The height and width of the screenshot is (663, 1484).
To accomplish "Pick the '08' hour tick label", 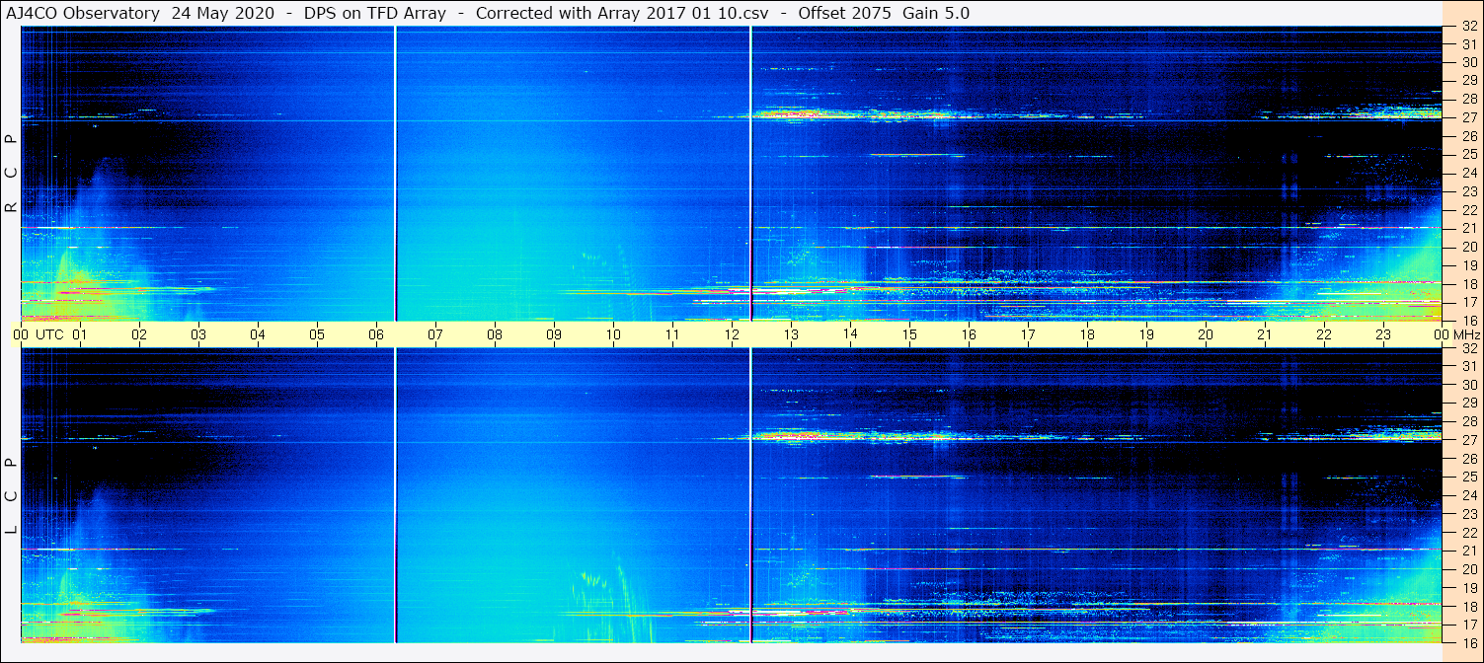I will tap(495, 334).
